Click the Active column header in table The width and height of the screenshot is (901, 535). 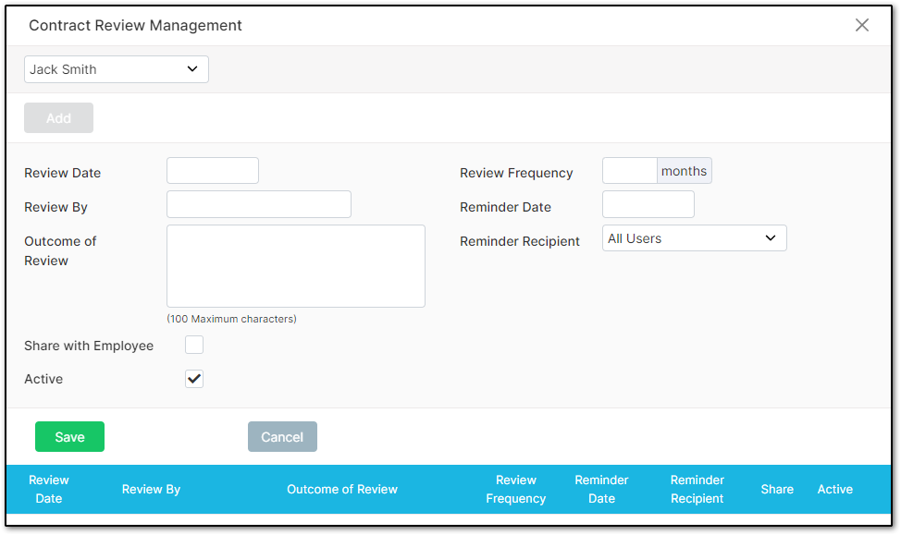(835, 489)
